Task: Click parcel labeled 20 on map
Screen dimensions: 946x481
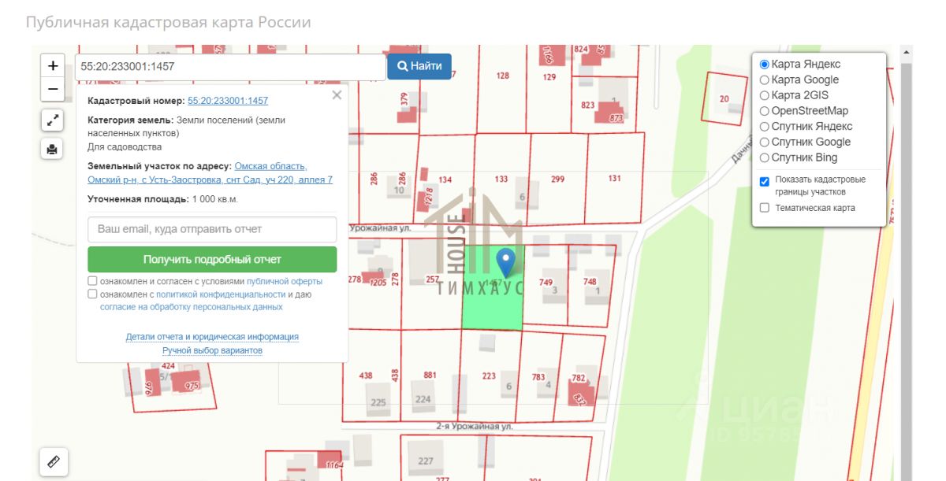Action: (724, 98)
